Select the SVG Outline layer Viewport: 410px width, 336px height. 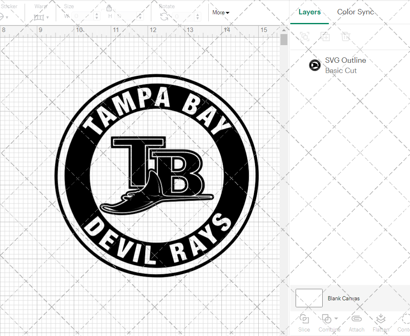coord(344,65)
